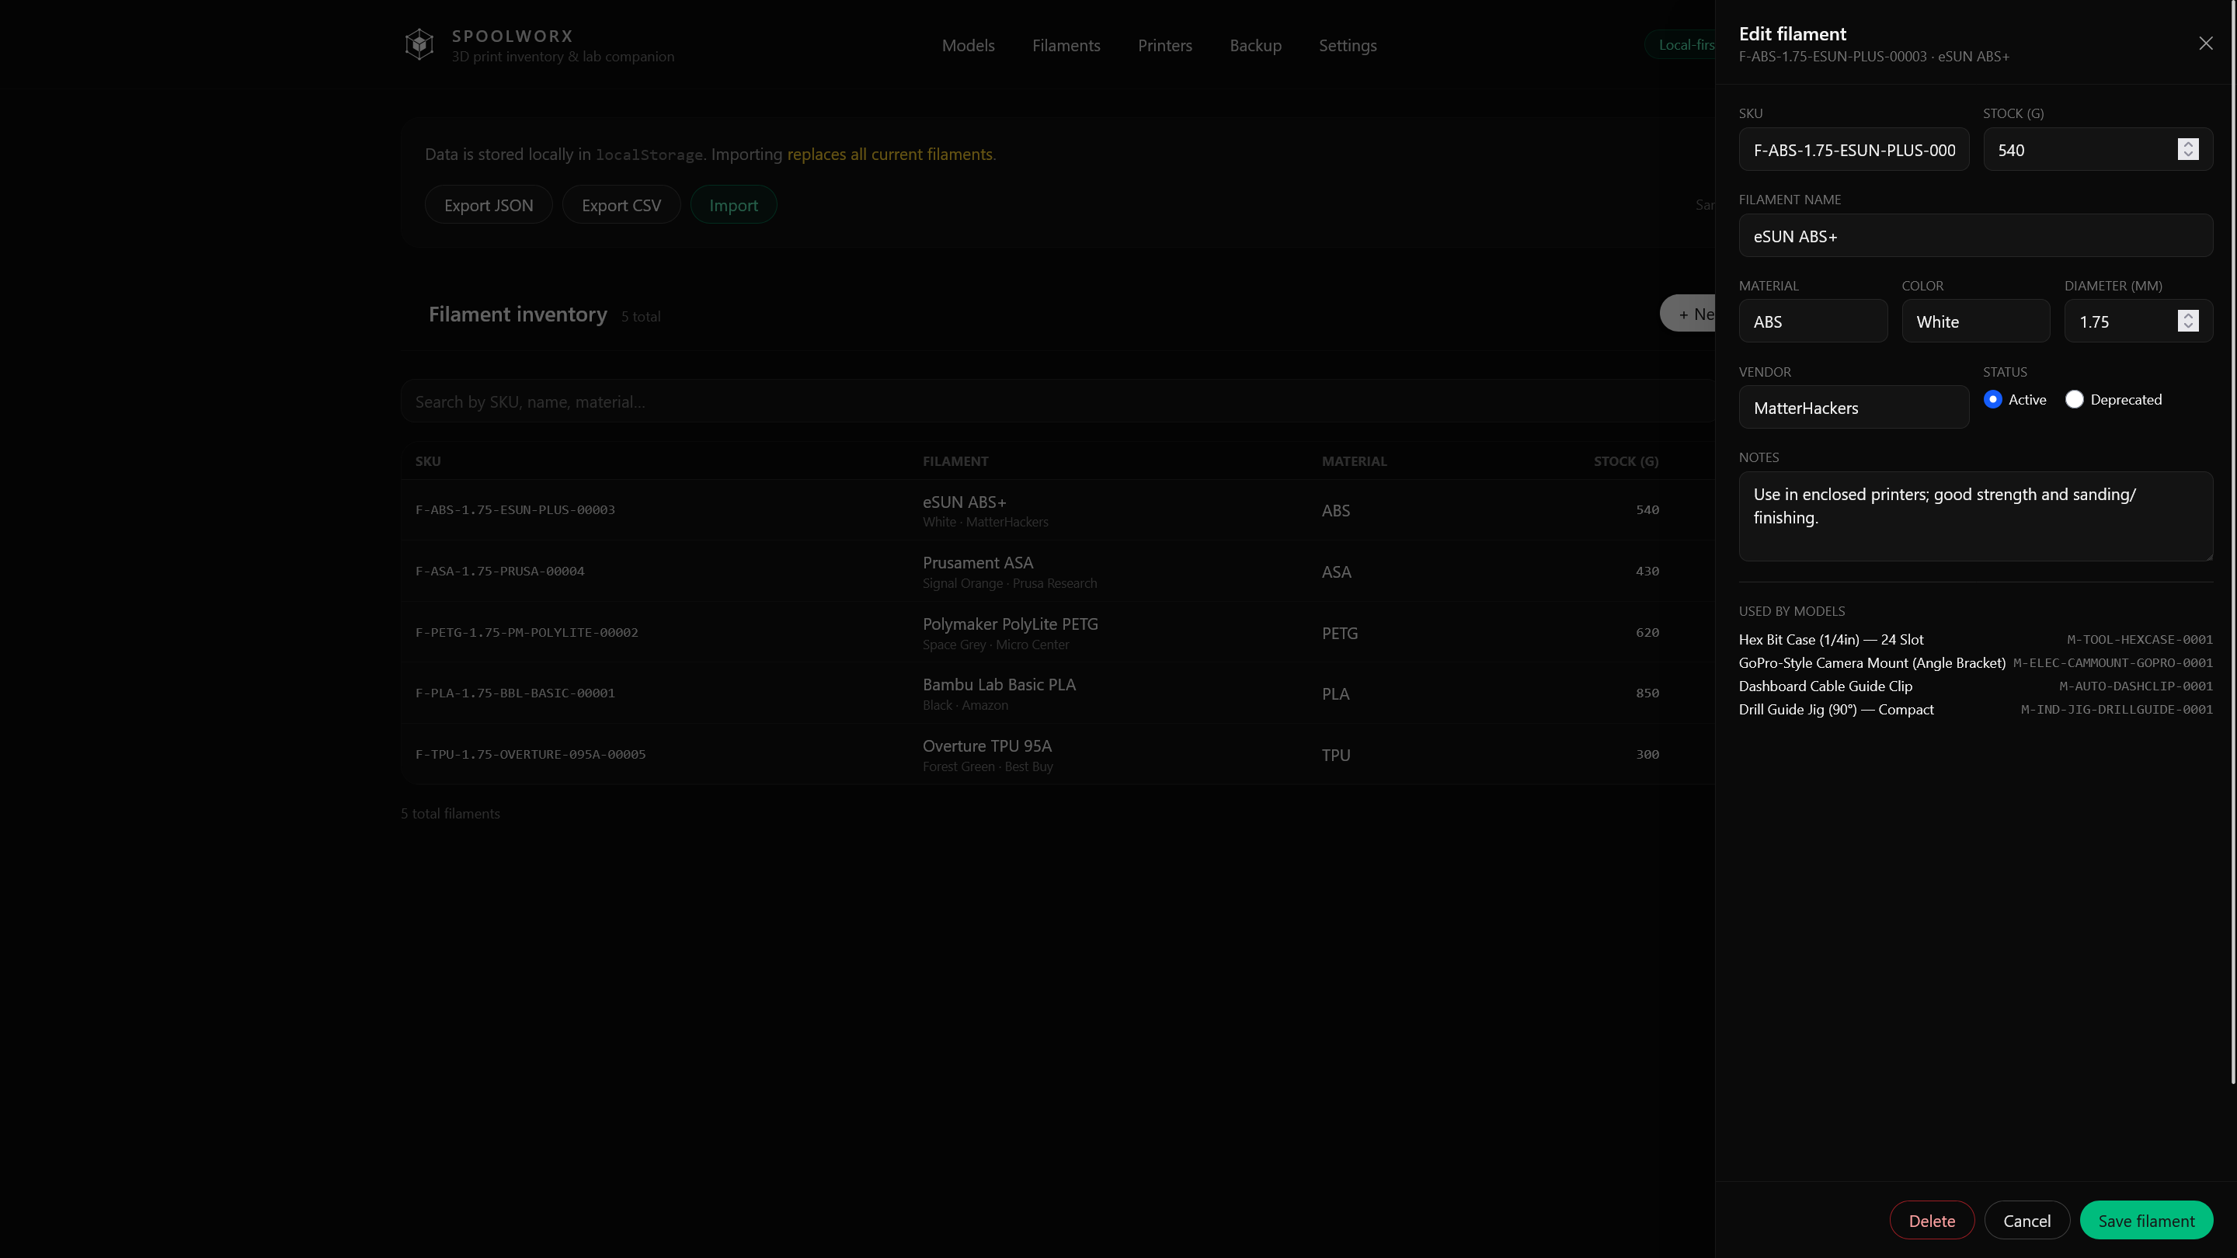Viewport: 2237px width, 1258px height.
Task: Open the Backup page
Action: (x=1255, y=45)
